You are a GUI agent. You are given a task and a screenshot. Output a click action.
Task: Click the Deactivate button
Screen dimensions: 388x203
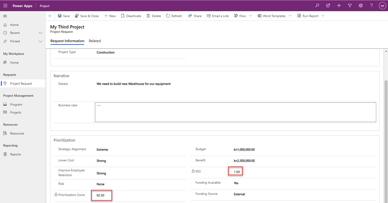click(x=131, y=16)
